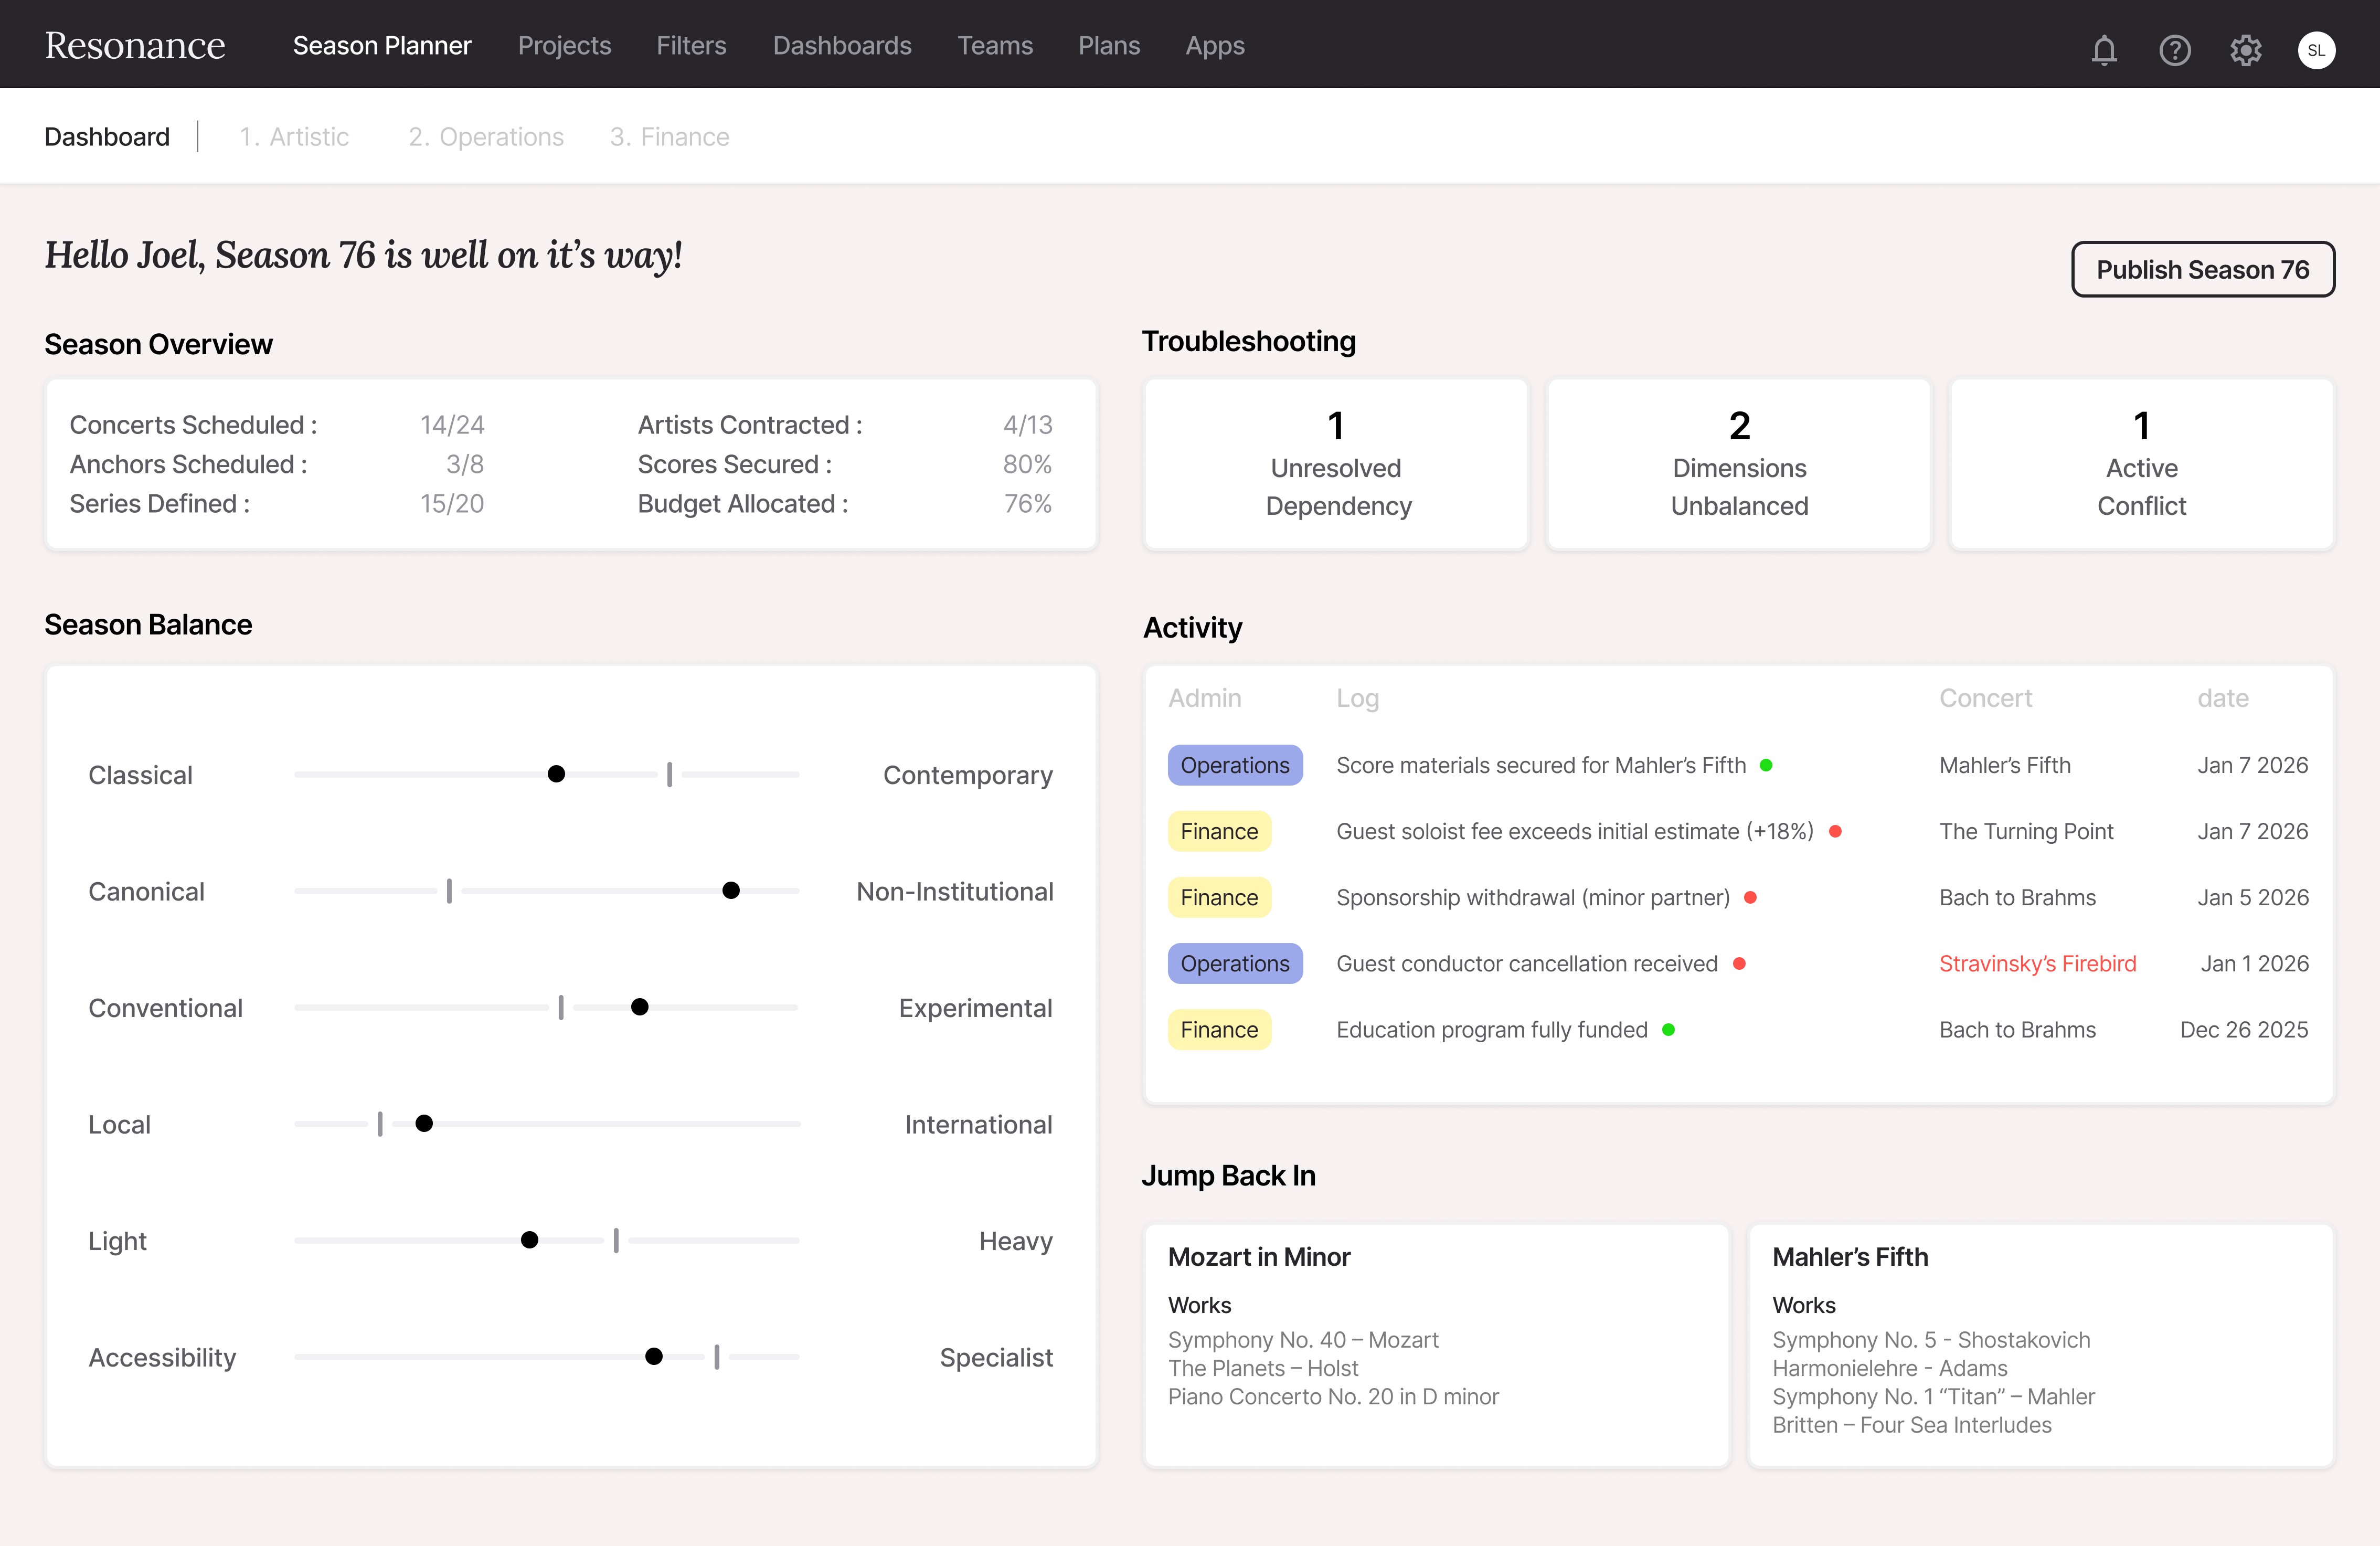Click the Resonance logo

[135, 45]
